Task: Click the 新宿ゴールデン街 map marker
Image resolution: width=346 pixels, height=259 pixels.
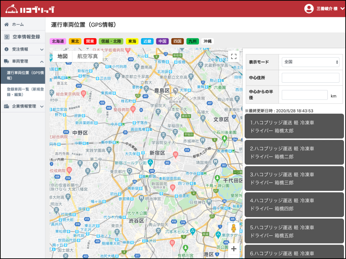Action: [x=150, y=162]
